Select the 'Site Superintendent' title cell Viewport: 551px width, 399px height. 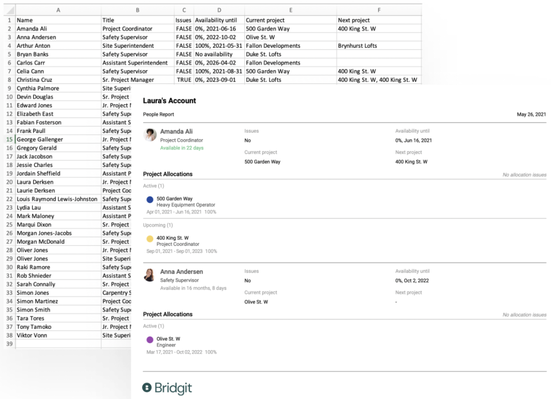click(x=137, y=45)
